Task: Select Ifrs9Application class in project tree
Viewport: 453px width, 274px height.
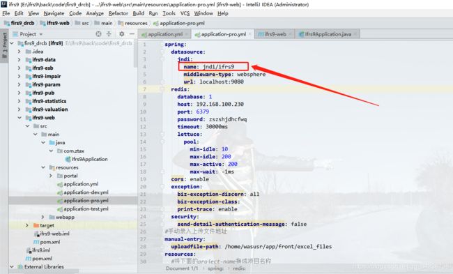Action: tap(86, 159)
